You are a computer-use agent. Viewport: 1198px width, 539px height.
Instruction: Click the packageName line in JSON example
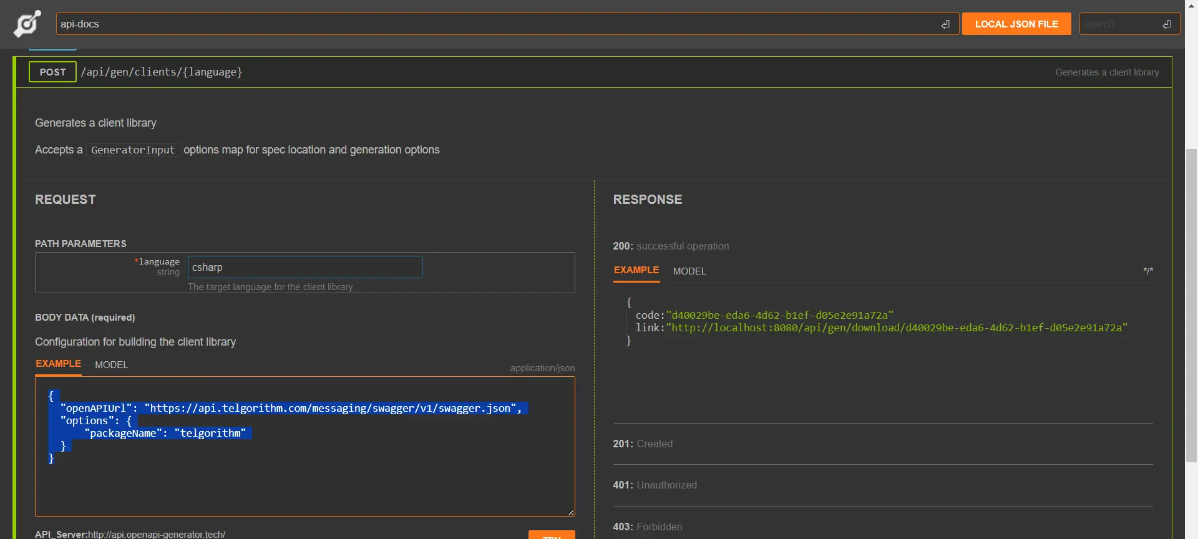pos(165,434)
